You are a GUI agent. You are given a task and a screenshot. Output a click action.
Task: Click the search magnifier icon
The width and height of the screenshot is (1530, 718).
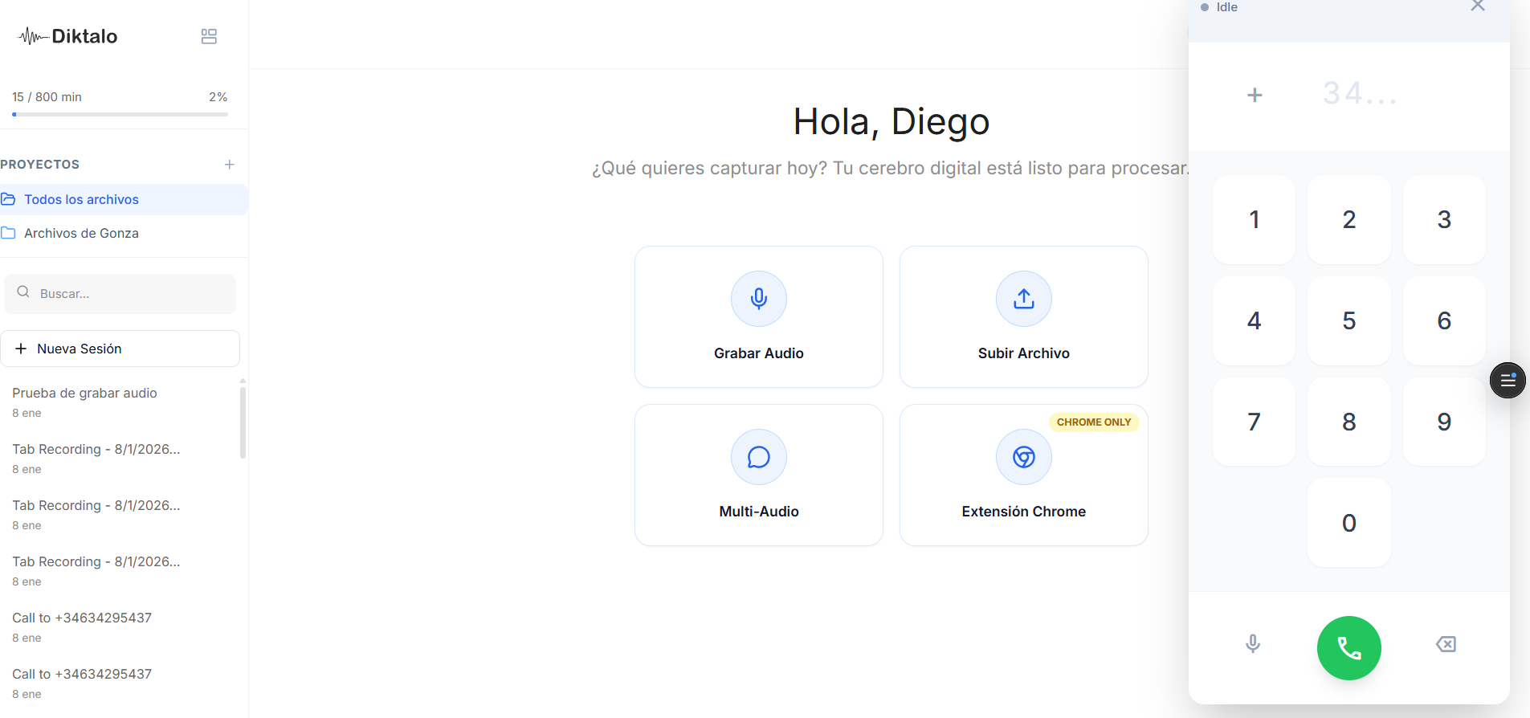(23, 292)
